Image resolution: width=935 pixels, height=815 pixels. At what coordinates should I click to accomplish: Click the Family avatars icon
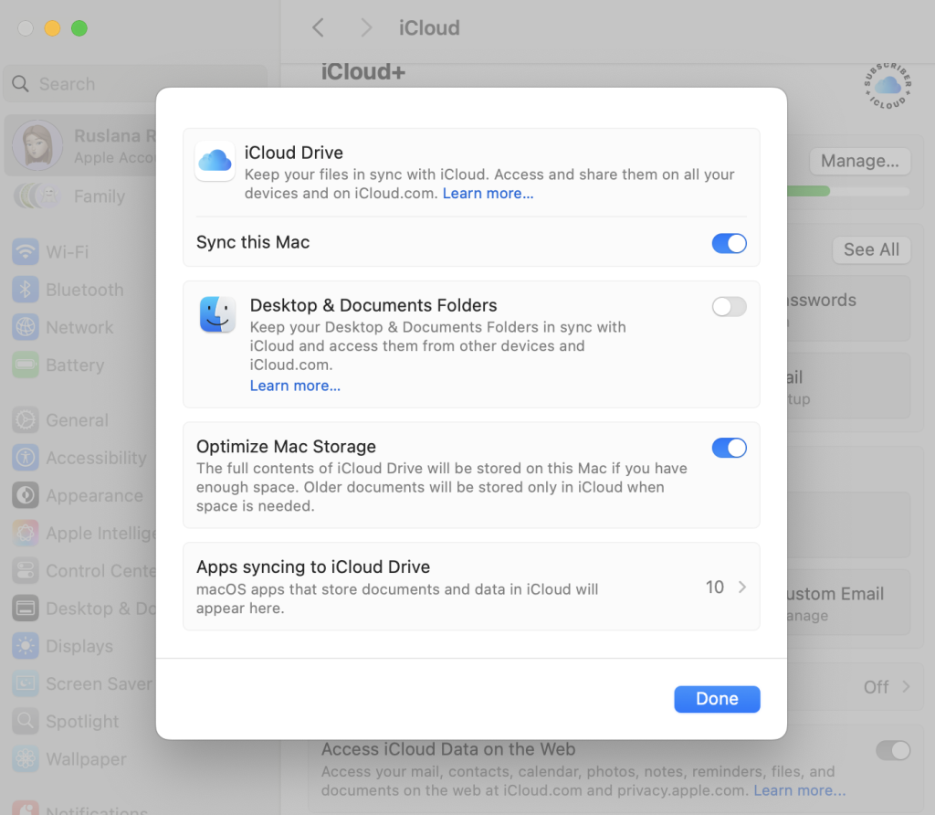pyautogui.click(x=37, y=196)
